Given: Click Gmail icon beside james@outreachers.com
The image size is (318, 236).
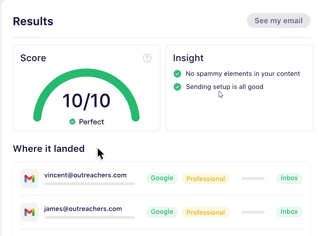Looking at the screenshot, I should pyautogui.click(x=29, y=212).
